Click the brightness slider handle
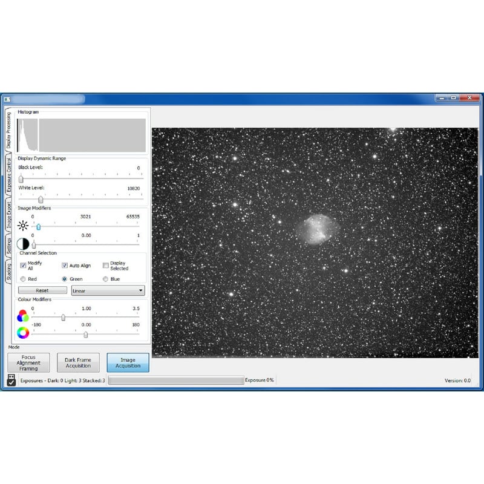The image size is (484, 484). pyautogui.click(x=39, y=227)
